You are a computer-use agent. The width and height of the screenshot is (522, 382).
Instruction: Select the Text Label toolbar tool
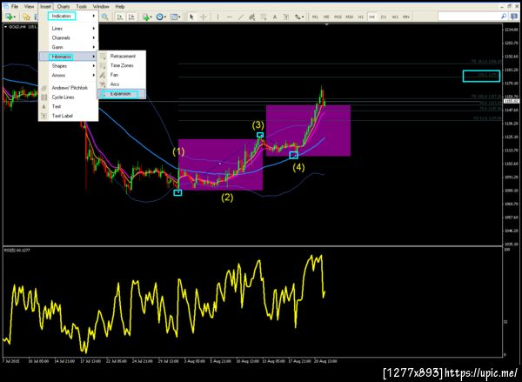(x=286, y=17)
